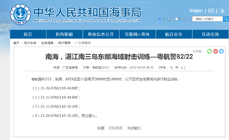This screenshot has height=140, width=229.
Task: Set font size to 小
Action: [x=182, y=68]
